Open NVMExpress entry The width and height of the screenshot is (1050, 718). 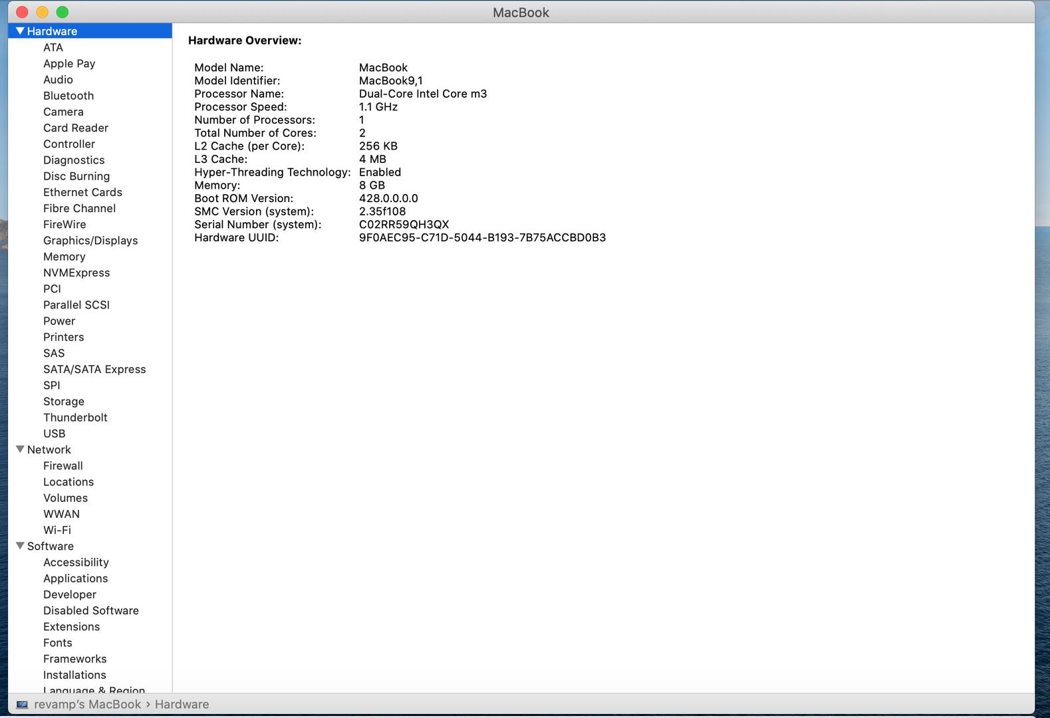(76, 273)
